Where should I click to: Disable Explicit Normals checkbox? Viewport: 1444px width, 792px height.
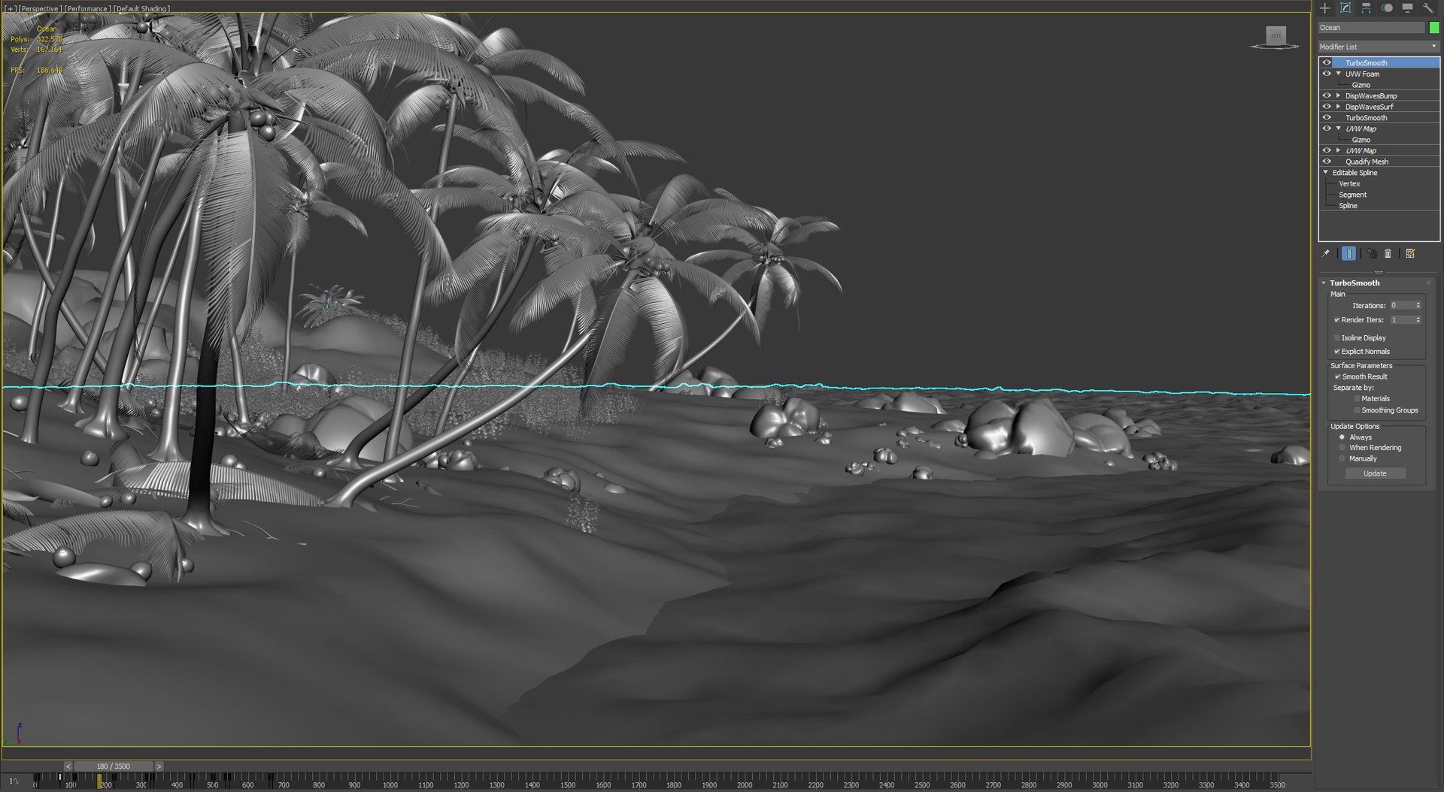click(1336, 352)
